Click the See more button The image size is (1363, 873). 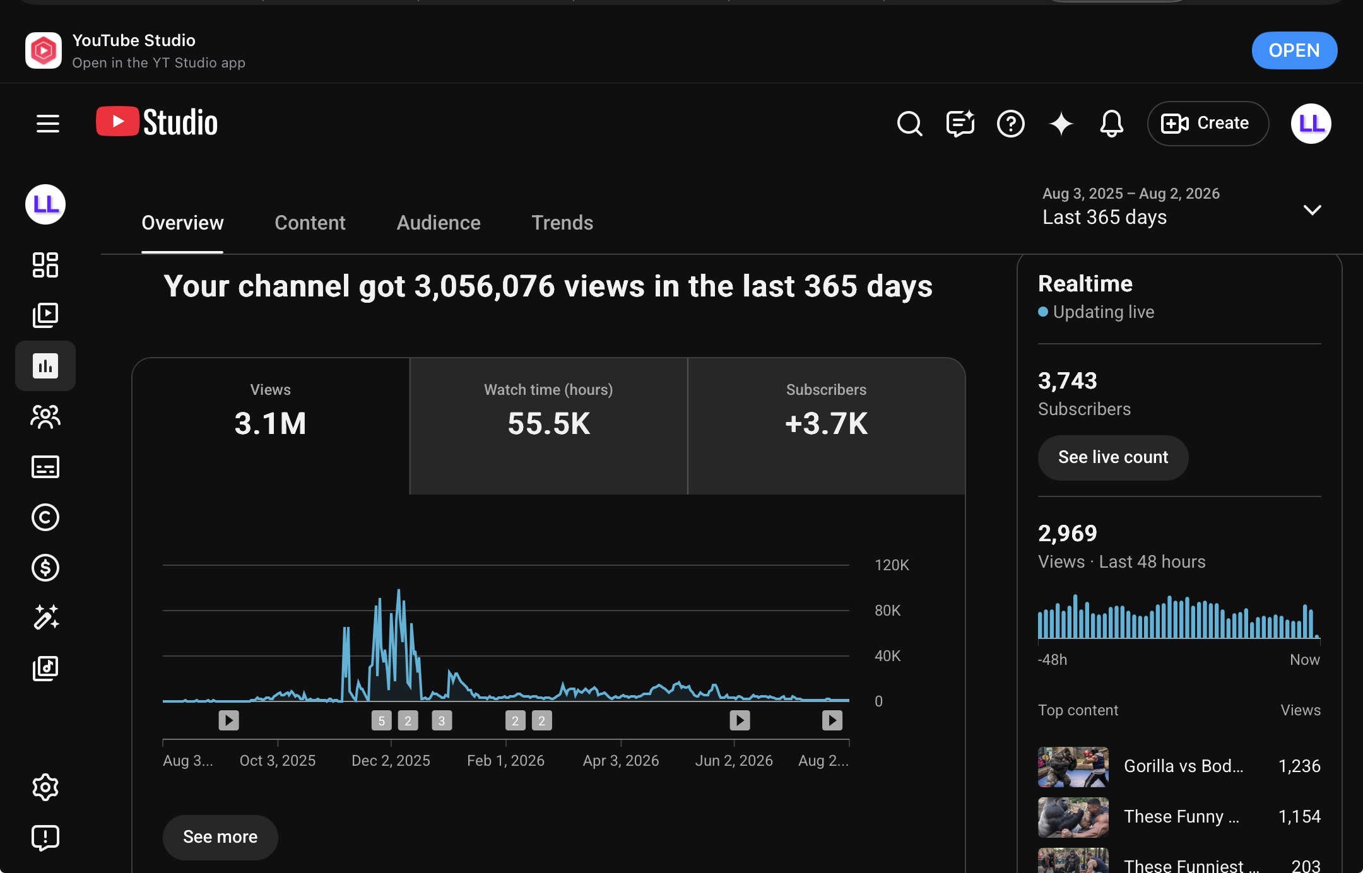pyautogui.click(x=220, y=837)
